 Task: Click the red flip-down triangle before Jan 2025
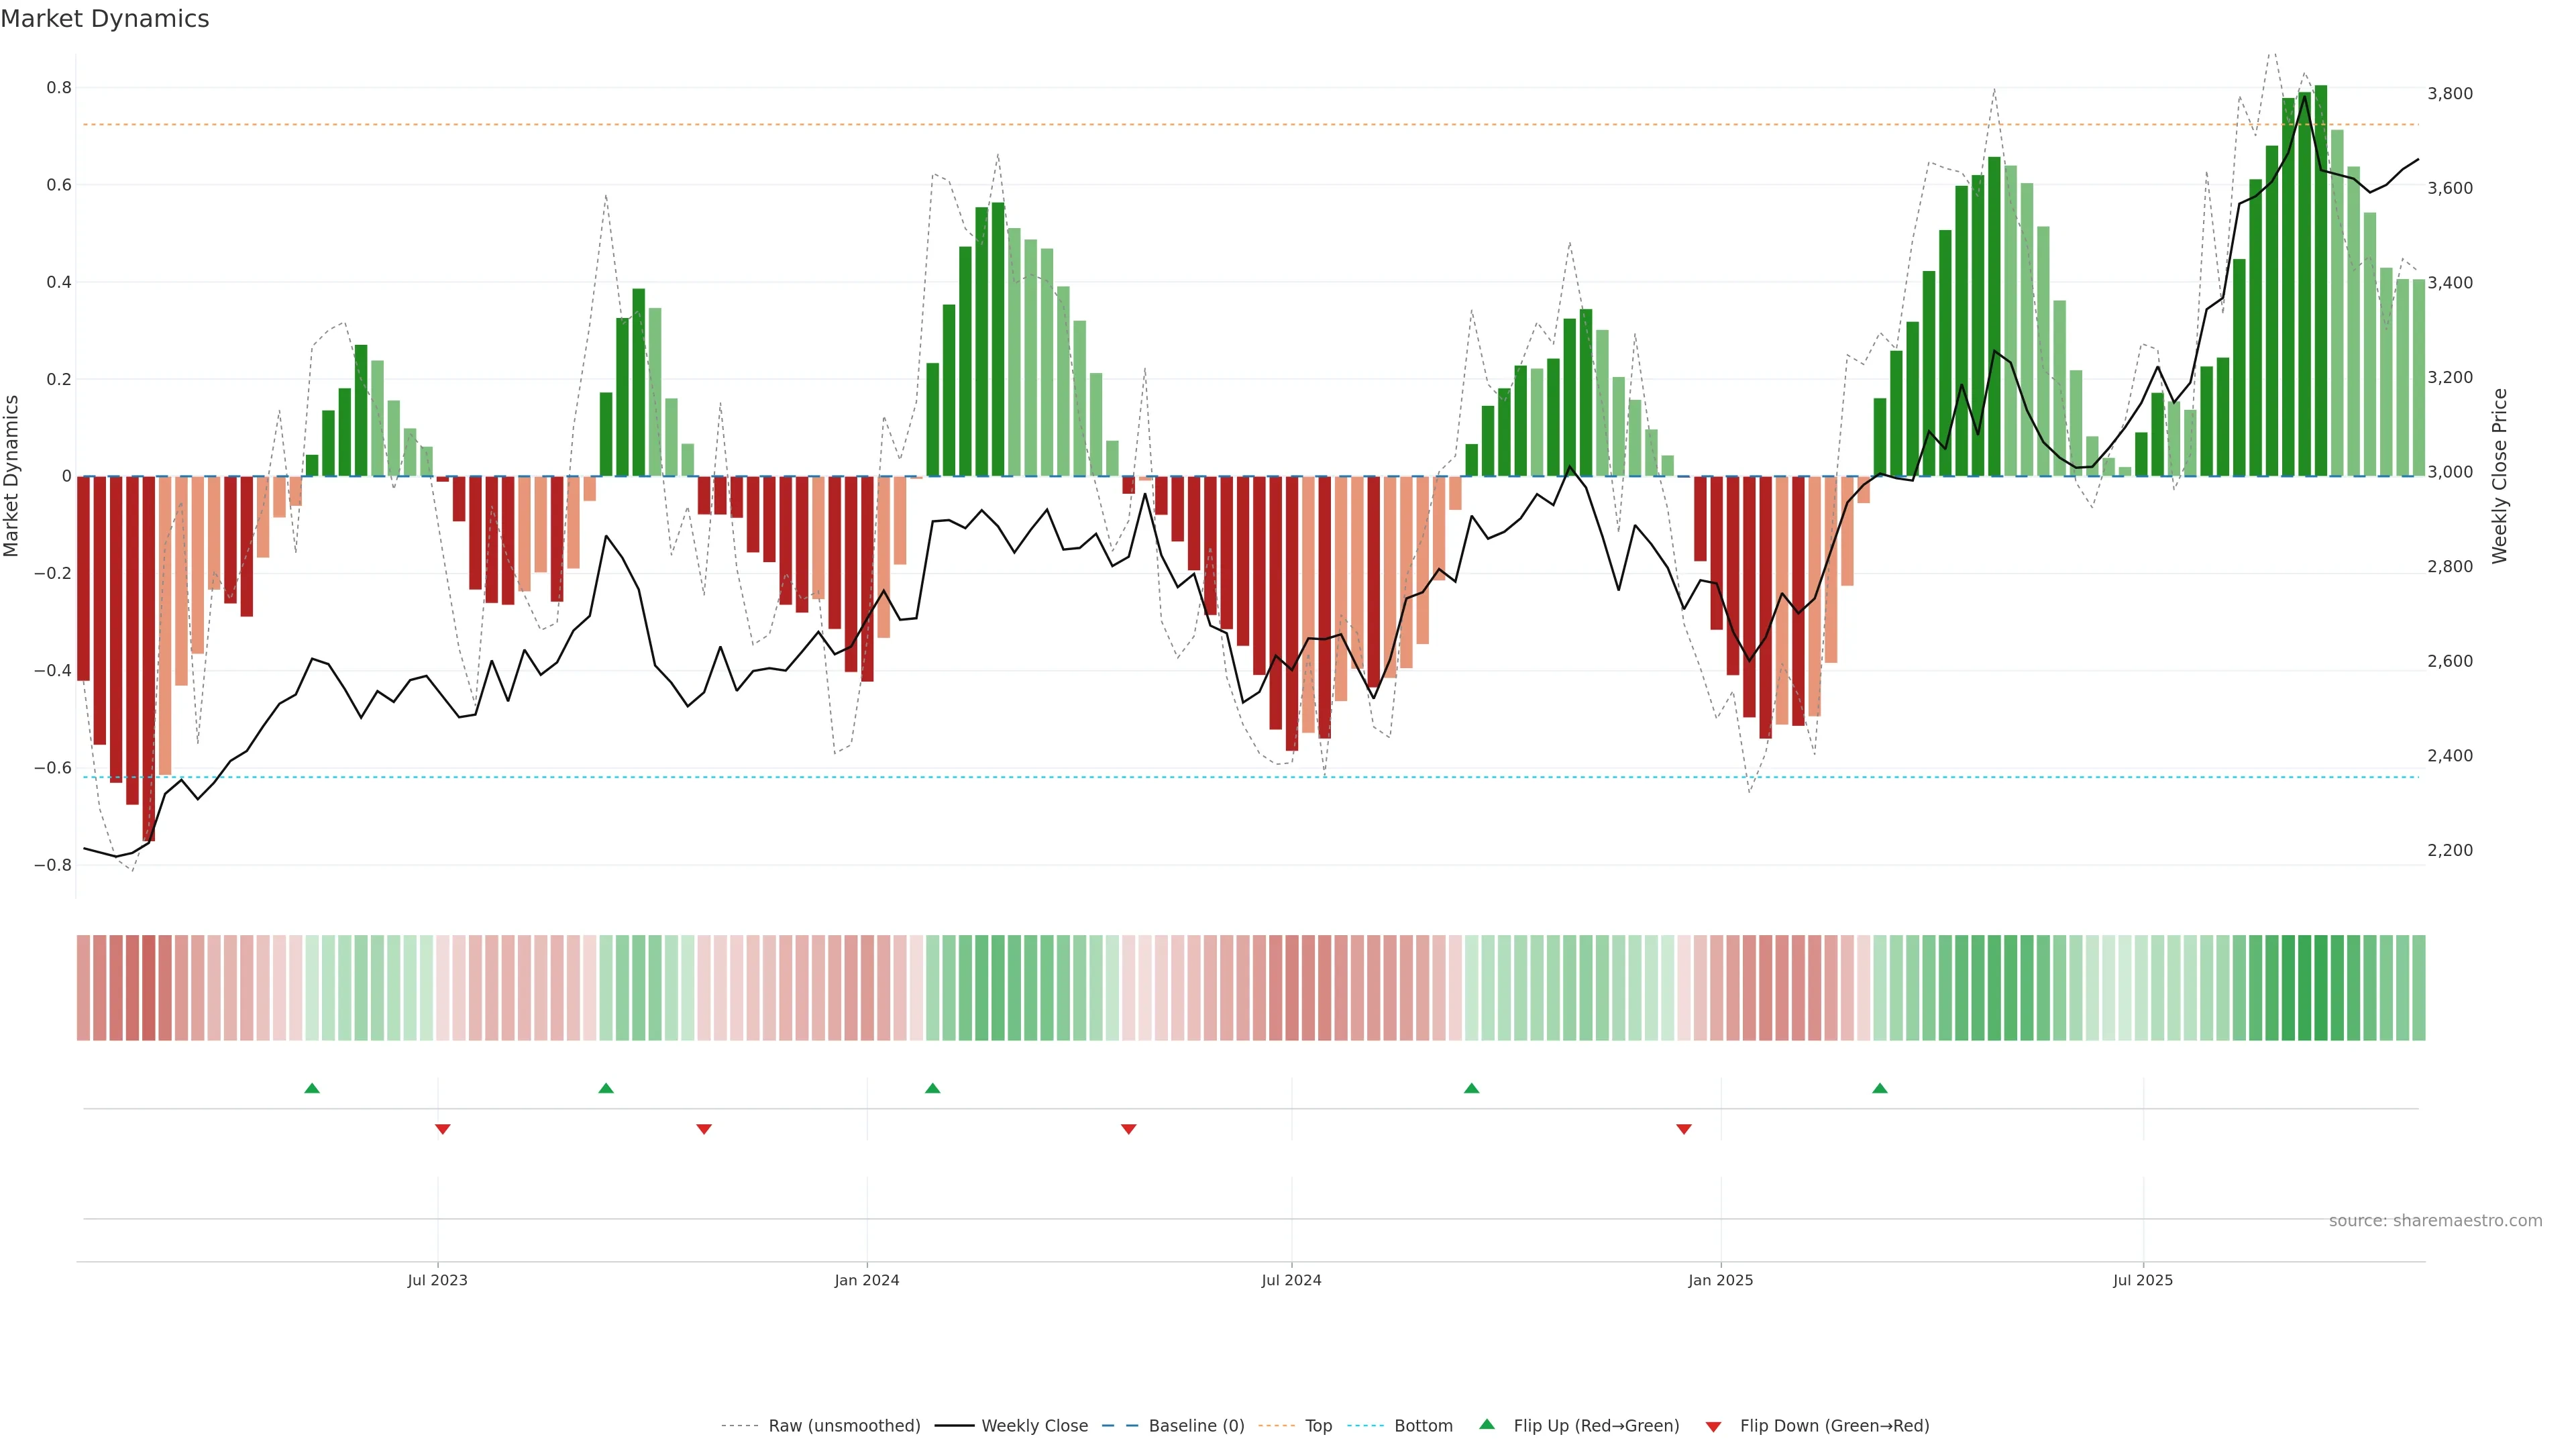(x=1684, y=1129)
